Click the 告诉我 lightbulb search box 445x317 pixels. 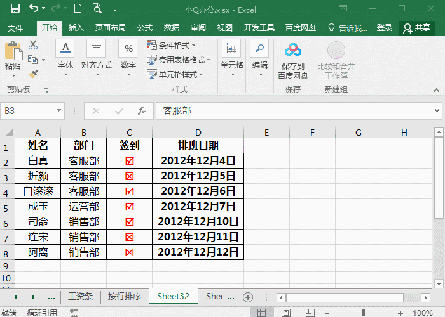click(348, 28)
